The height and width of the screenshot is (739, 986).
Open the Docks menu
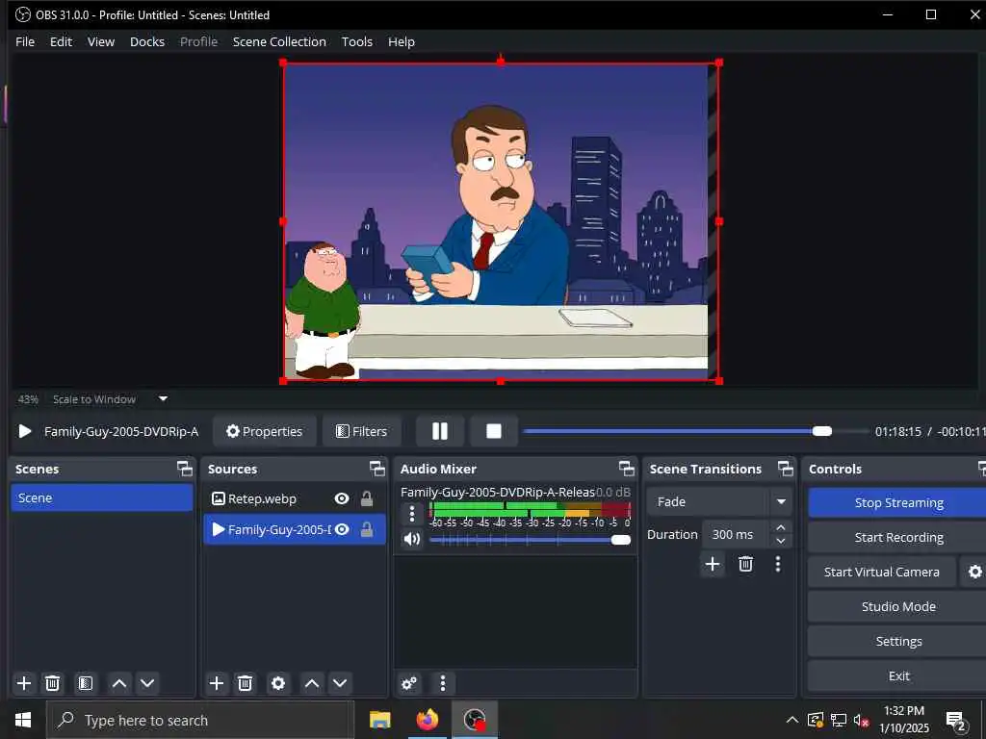click(147, 41)
